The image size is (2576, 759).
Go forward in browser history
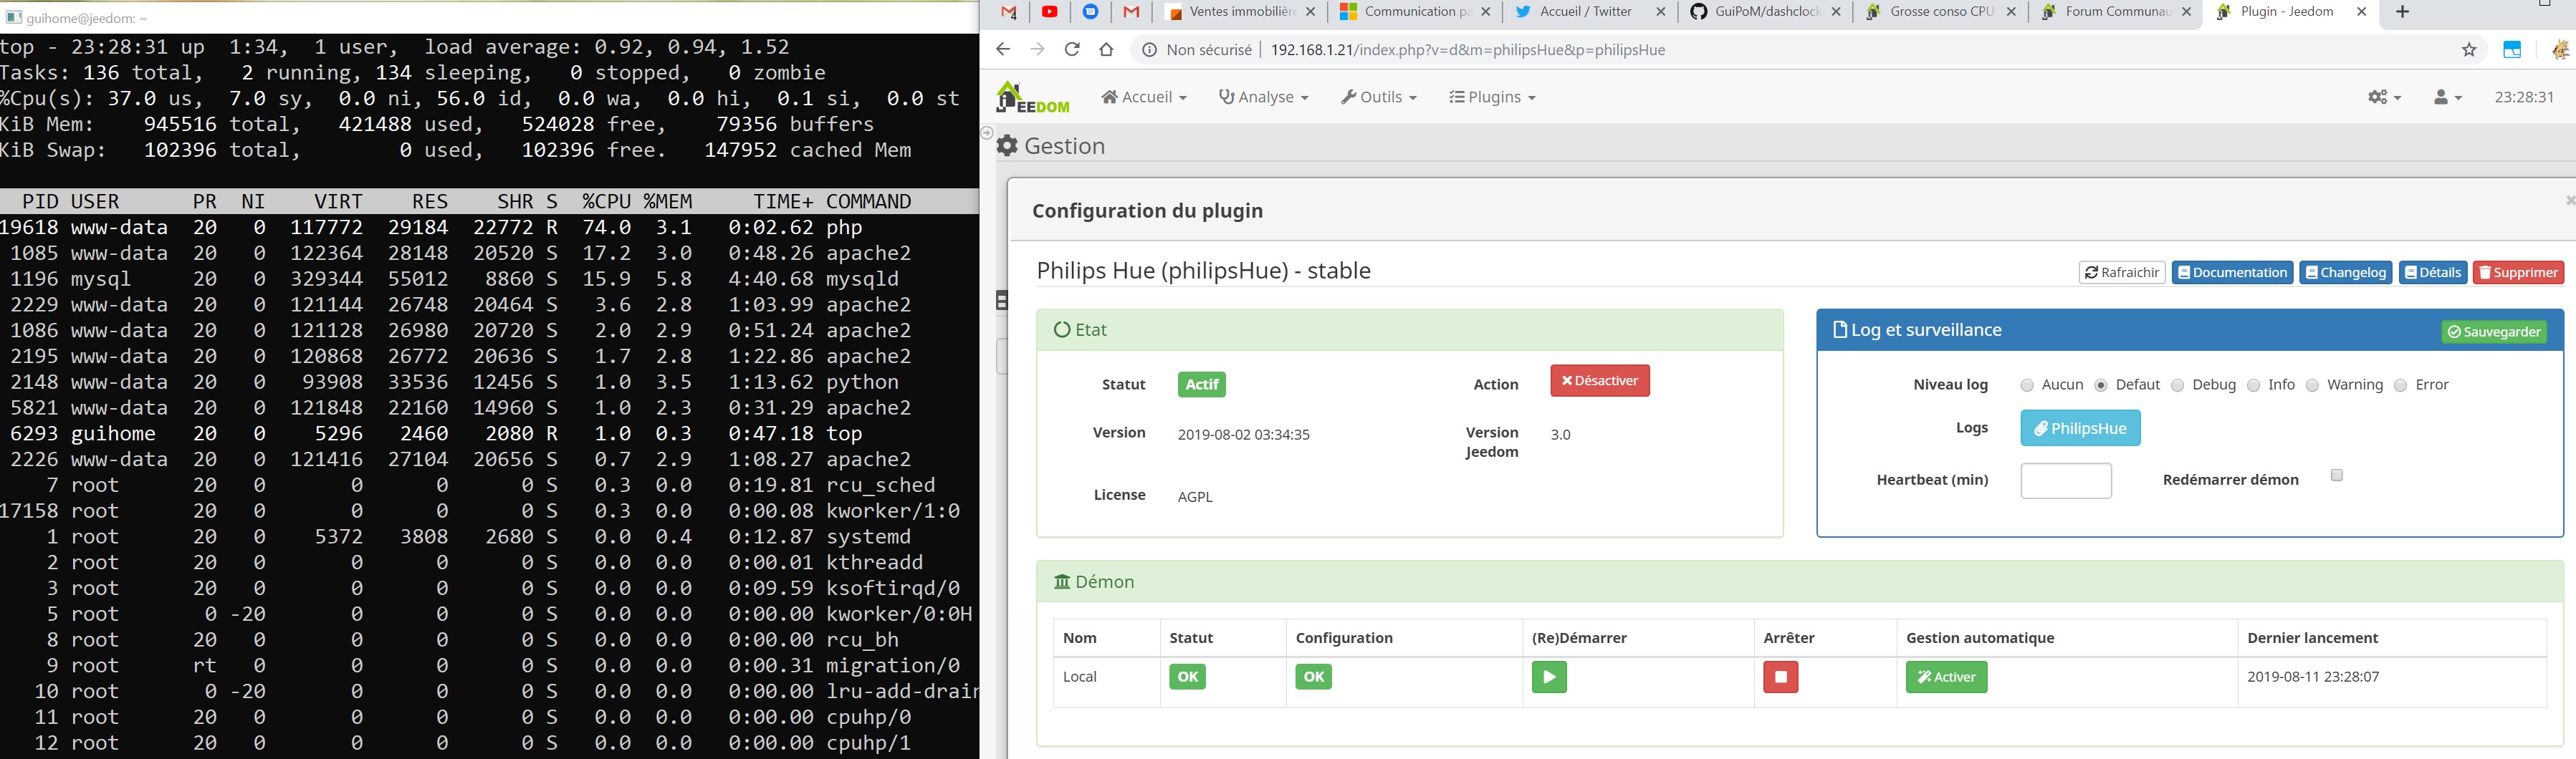point(1037,50)
